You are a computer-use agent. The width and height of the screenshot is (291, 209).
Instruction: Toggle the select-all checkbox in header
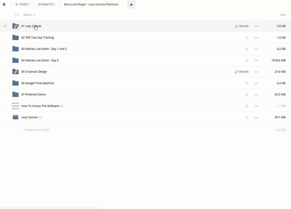[x=17, y=15]
